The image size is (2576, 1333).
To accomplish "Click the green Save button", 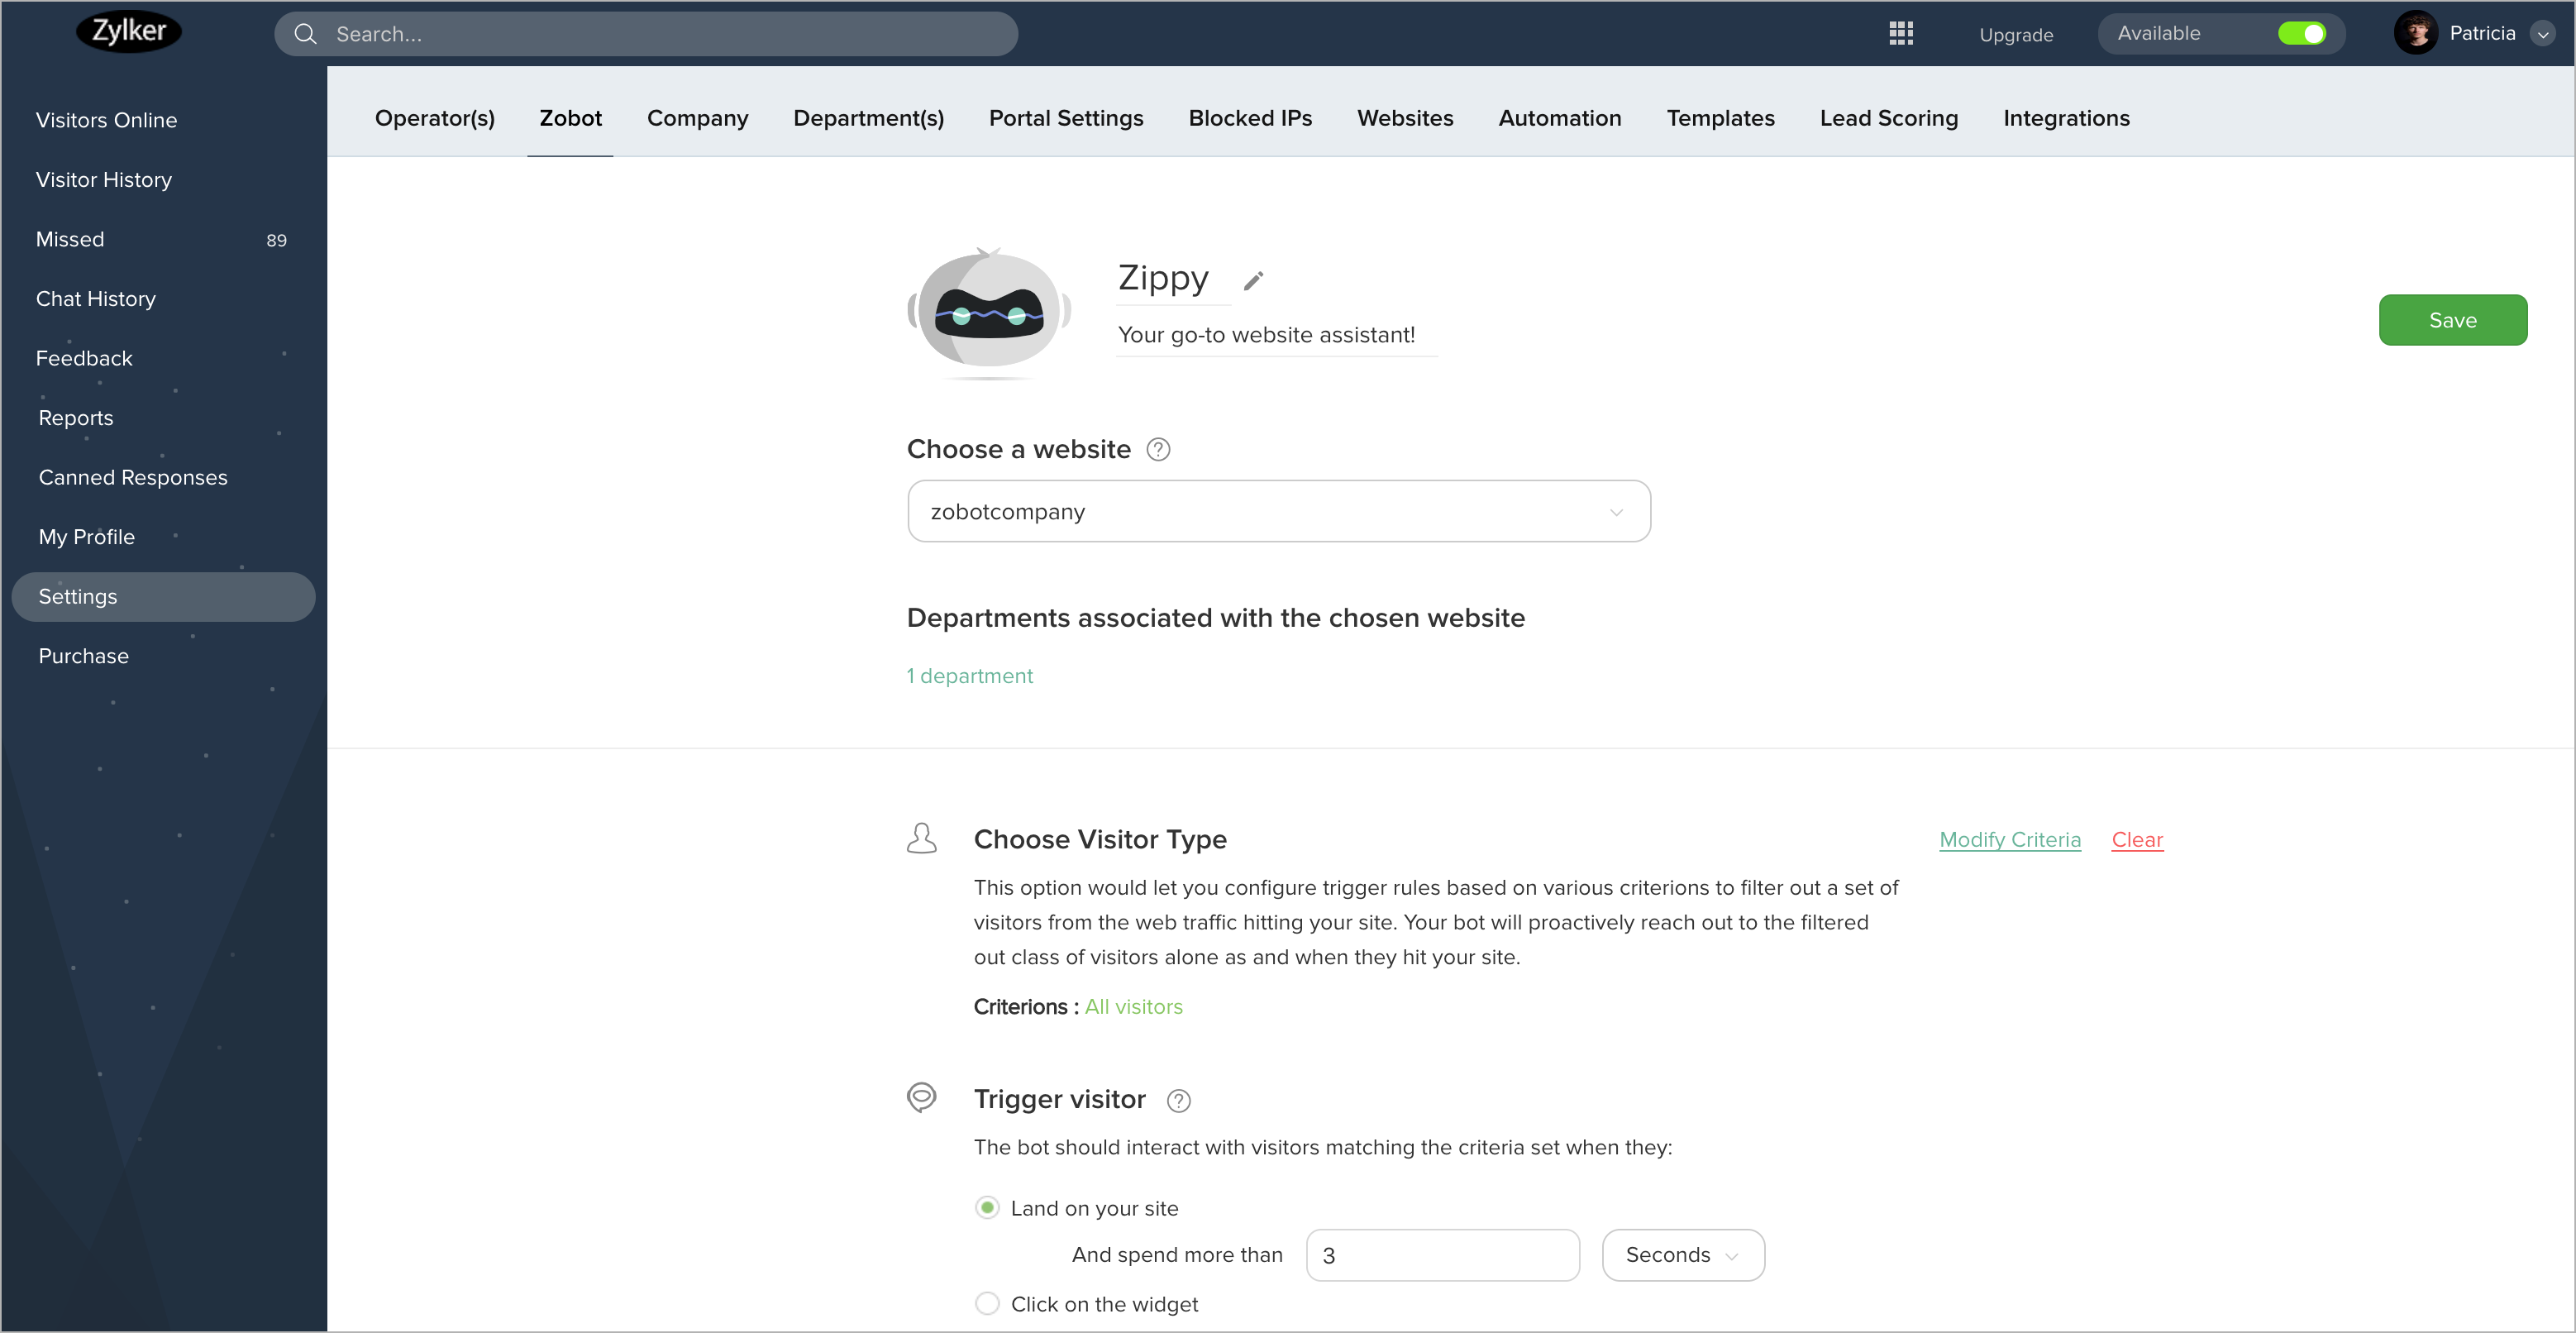I will [x=2452, y=320].
